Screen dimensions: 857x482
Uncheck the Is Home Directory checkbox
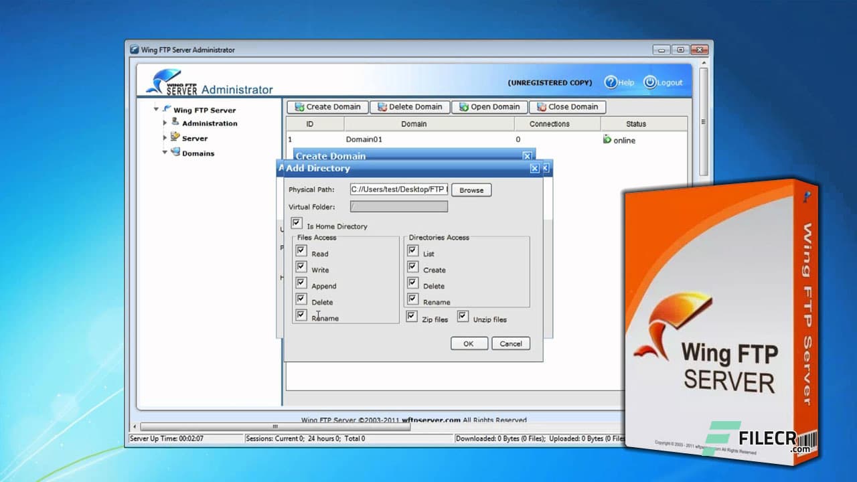click(x=297, y=223)
